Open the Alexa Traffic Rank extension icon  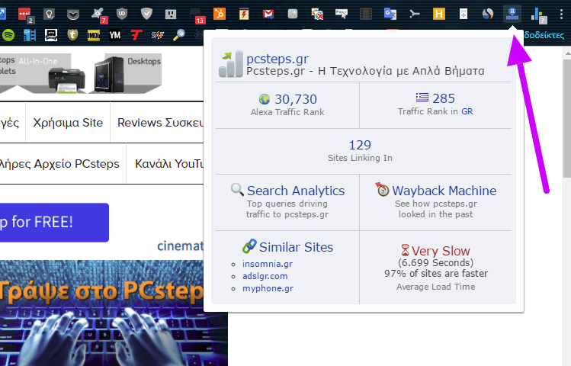click(x=512, y=14)
